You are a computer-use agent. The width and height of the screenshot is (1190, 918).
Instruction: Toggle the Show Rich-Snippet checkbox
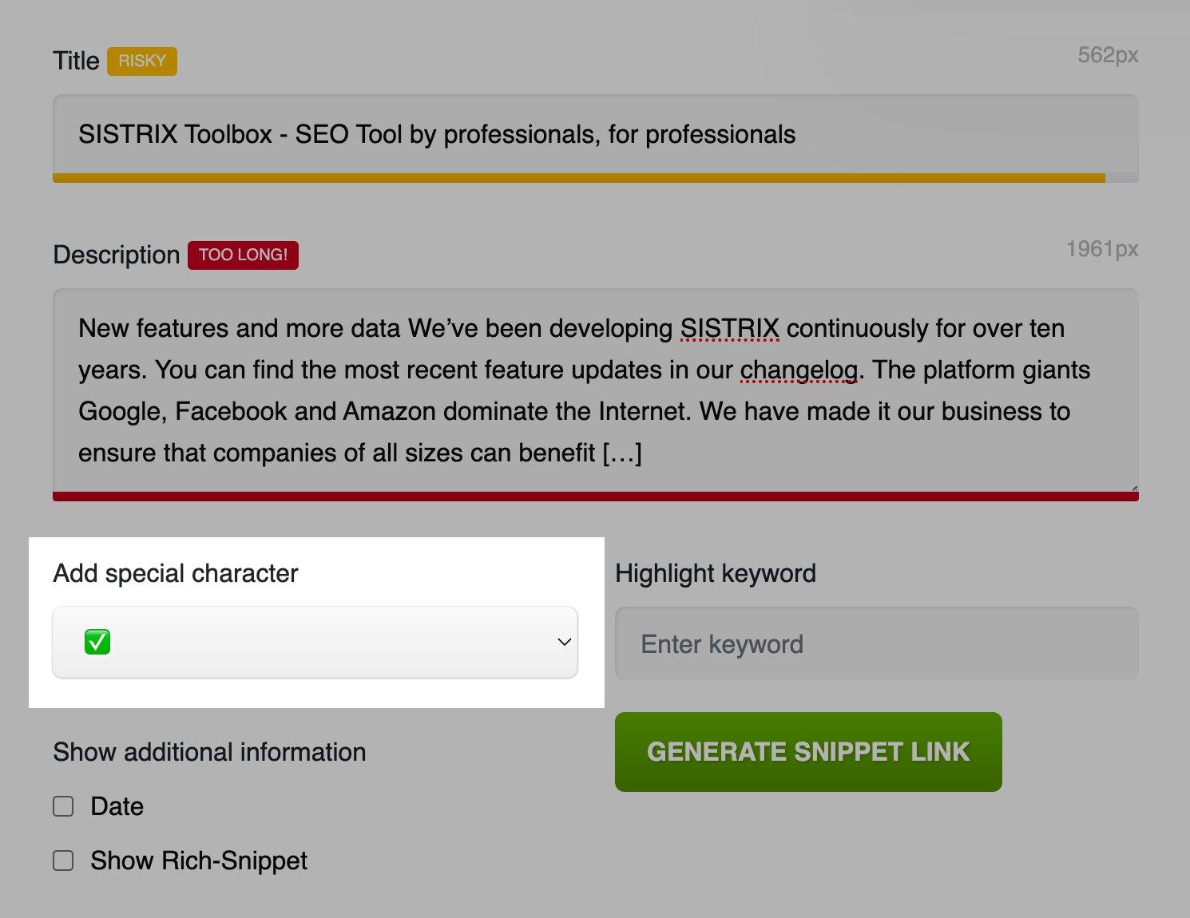tap(63, 861)
